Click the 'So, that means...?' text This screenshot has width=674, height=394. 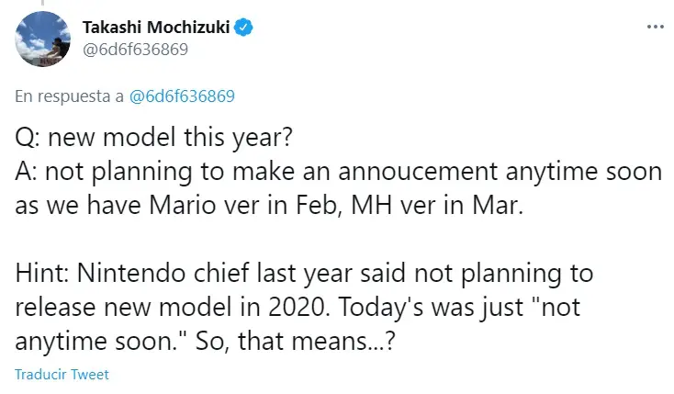coord(295,342)
